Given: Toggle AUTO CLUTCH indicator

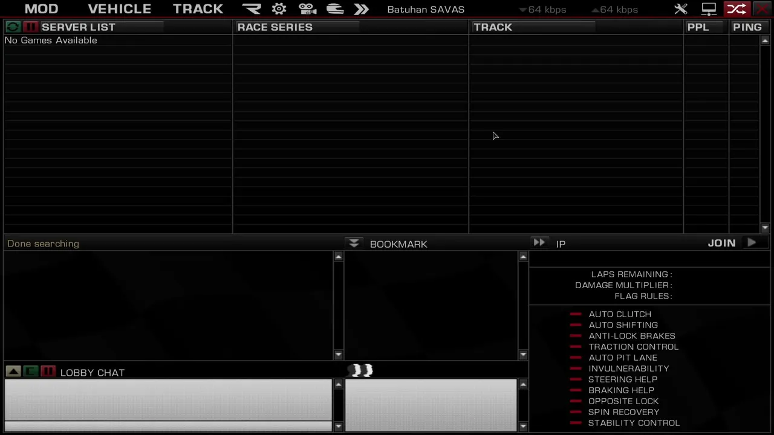Looking at the screenshot, I should point(576,314).
